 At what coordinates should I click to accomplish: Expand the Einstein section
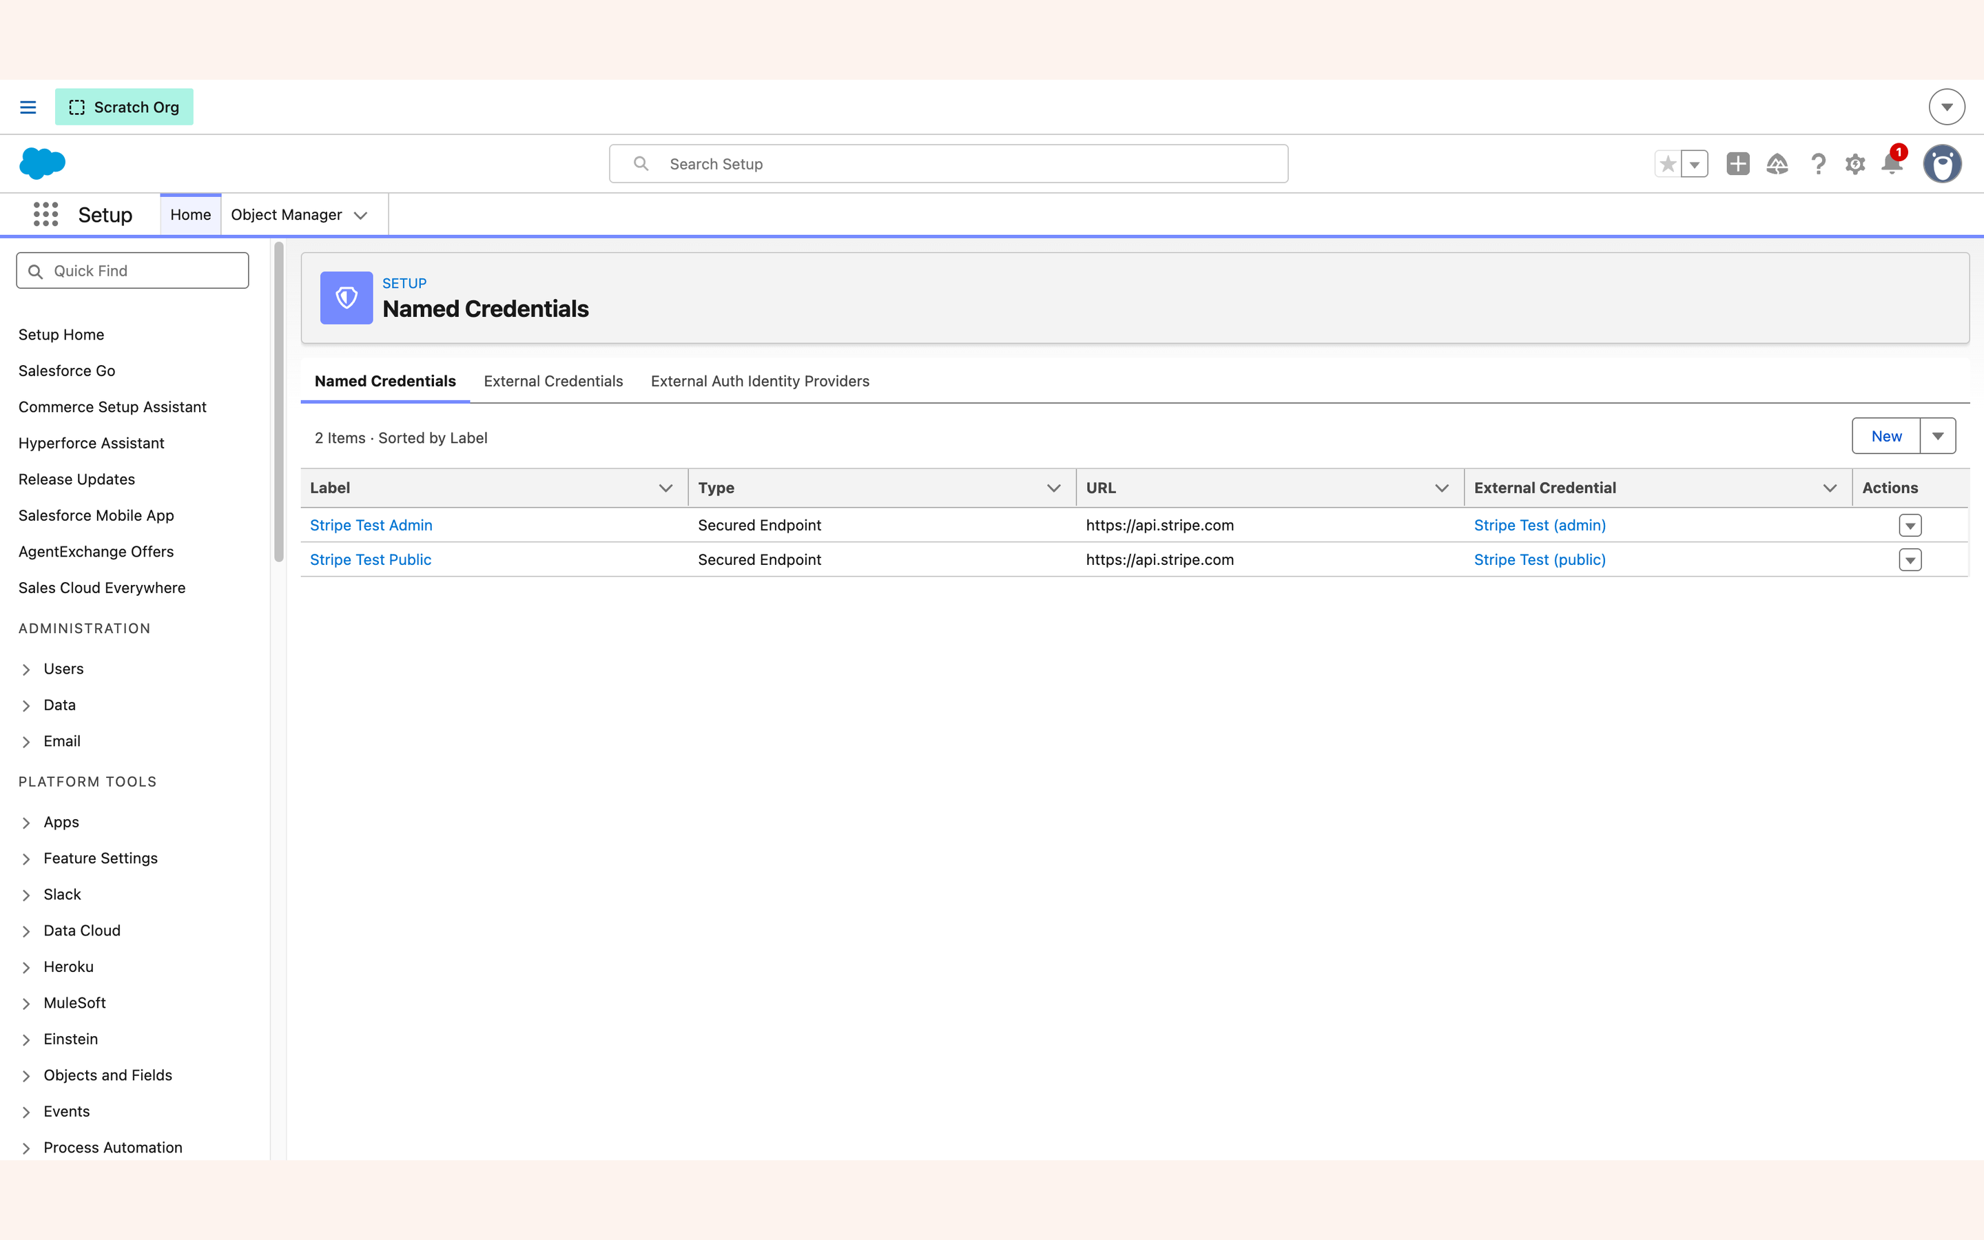26,1039
